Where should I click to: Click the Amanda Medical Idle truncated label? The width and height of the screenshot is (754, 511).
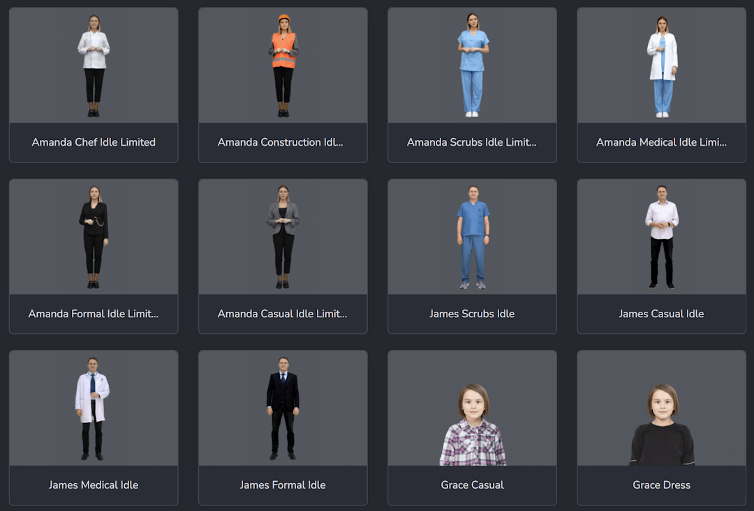coord(661,142)
